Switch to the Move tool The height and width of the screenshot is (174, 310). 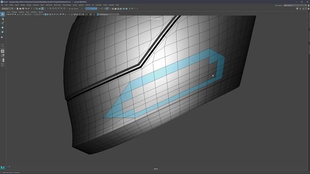(x=2, y=28)
